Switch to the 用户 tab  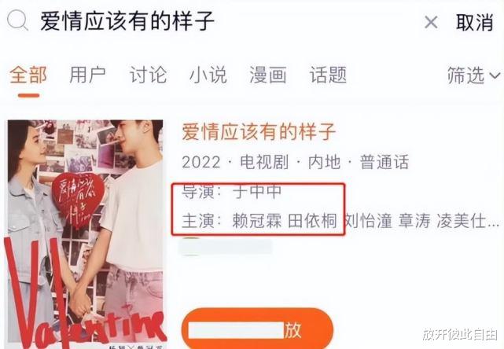(x=88, y=75)
